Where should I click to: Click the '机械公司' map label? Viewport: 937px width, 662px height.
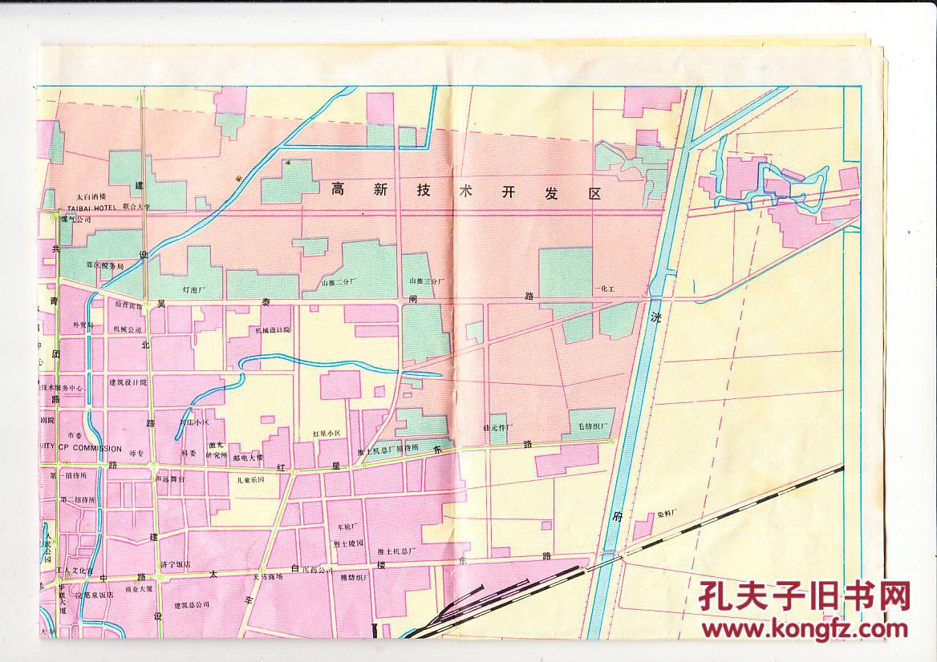(128, 329)
